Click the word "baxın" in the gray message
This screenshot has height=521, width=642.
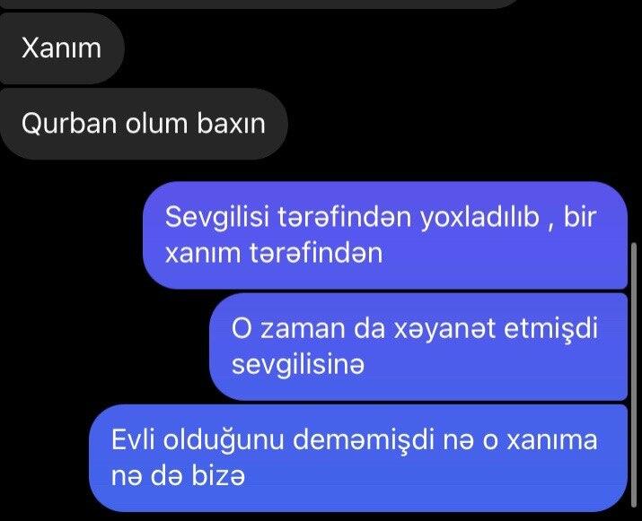click(x=232, y=124)
